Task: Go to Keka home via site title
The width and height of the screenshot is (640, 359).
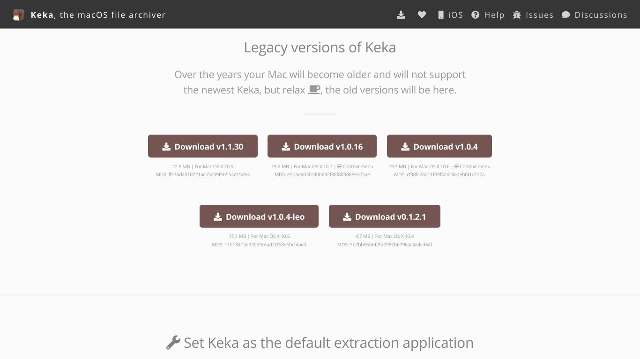Action: click(x=98, y=15)
